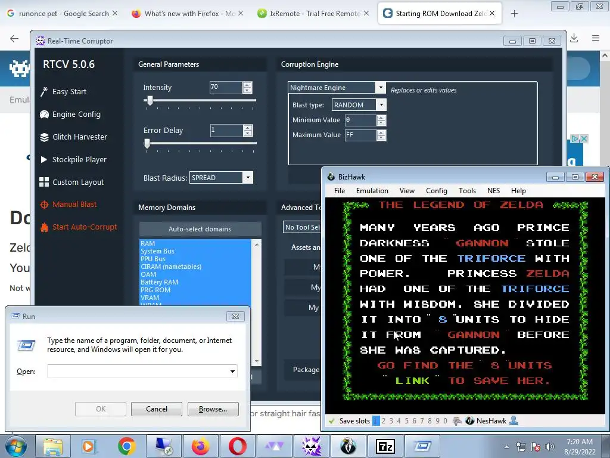The height and width of the screenshot is (458, 610).
Task: Open Blast type dropdown showing RANDOM
Action: click(381, 105)
